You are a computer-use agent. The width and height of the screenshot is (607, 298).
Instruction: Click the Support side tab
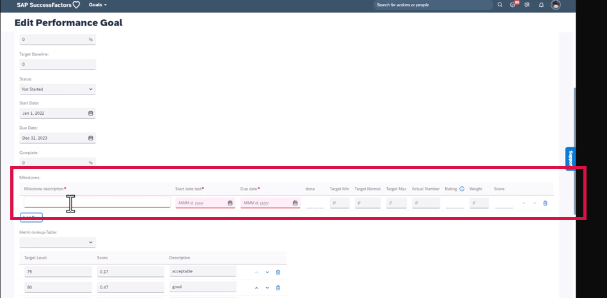point(569,158)
